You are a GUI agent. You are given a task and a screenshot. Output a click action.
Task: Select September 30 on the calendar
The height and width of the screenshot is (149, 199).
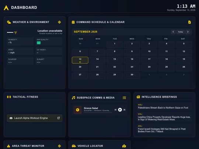point(132,76)
